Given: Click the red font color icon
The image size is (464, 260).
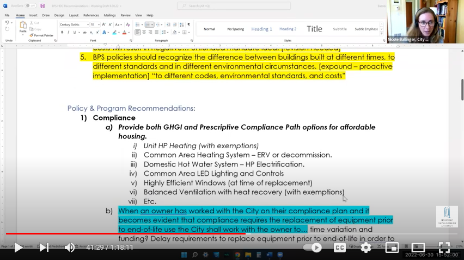Looking at the screenshot, I should pyautogui.click(x=124, y=33).
